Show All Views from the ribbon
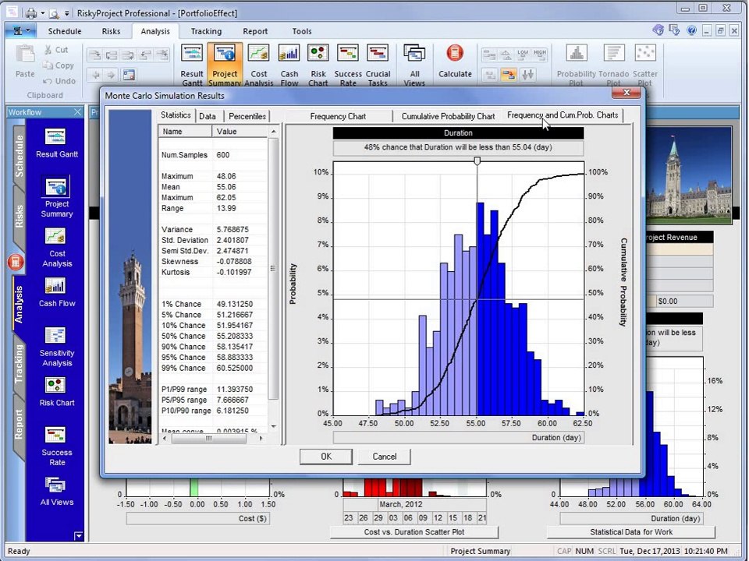 coord(414,65)
